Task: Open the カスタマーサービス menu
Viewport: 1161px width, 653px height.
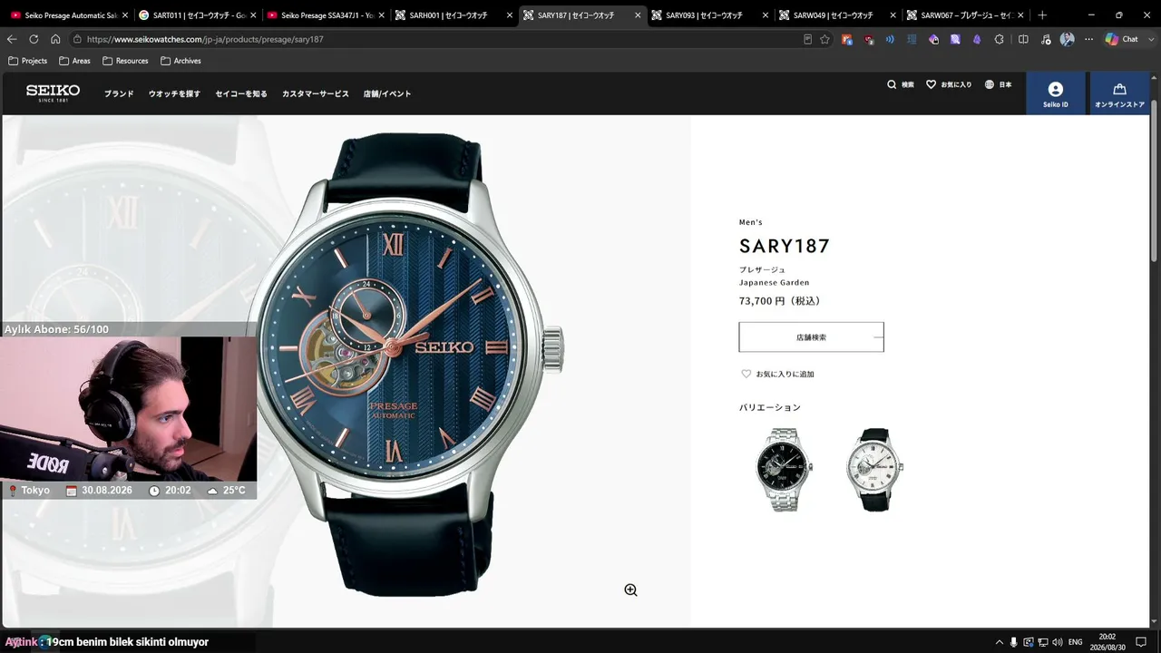Action: point(315,93)
